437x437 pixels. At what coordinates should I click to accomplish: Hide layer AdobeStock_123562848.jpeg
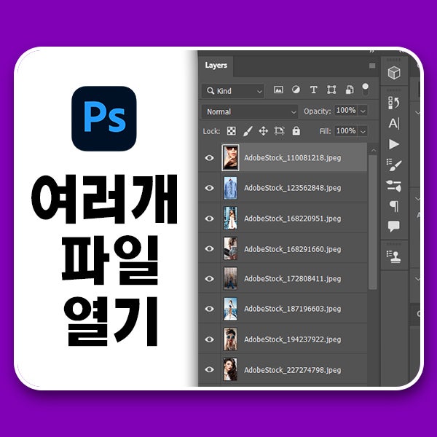(x=209, y=188)
